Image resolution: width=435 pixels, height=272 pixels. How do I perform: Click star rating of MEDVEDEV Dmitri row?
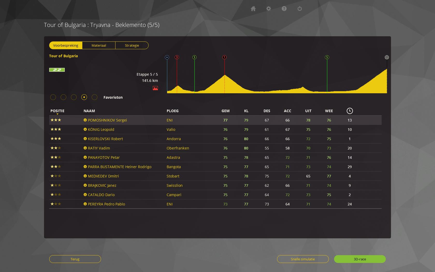pyautogui.click(x=56, y=176)
